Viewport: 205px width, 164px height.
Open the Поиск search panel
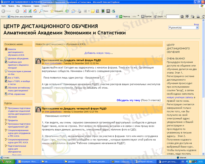point(44,11)
